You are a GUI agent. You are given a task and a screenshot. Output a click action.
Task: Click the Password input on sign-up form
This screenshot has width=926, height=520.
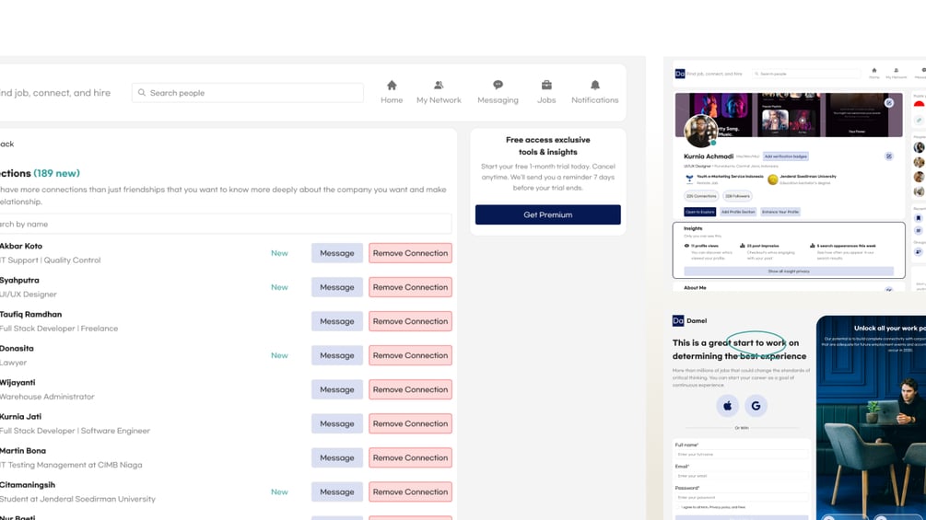tap(741, 497)
